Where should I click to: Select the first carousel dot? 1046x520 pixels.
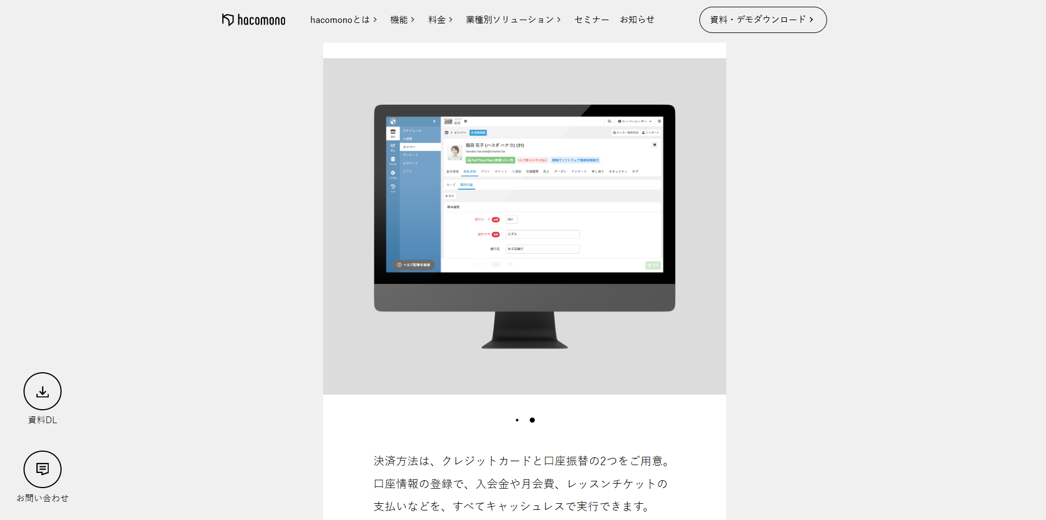517,420
